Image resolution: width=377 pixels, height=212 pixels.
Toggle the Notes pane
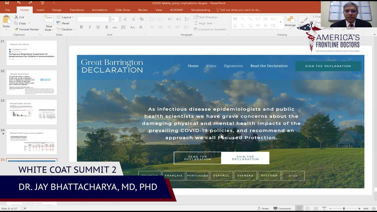[263, 208]
